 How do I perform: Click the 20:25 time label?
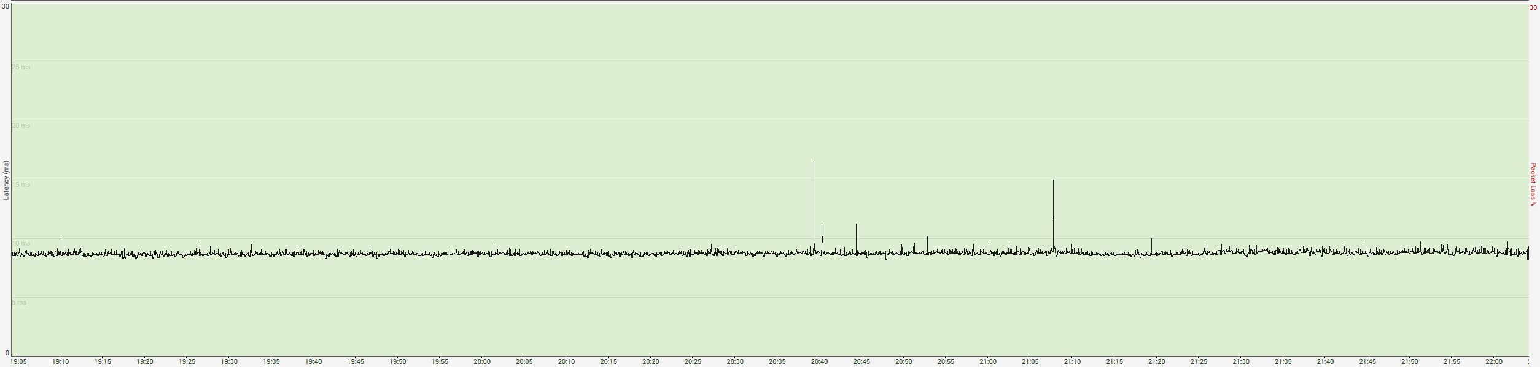click(693, 361)
